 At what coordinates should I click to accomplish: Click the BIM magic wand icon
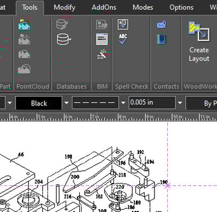coord(101,54)
